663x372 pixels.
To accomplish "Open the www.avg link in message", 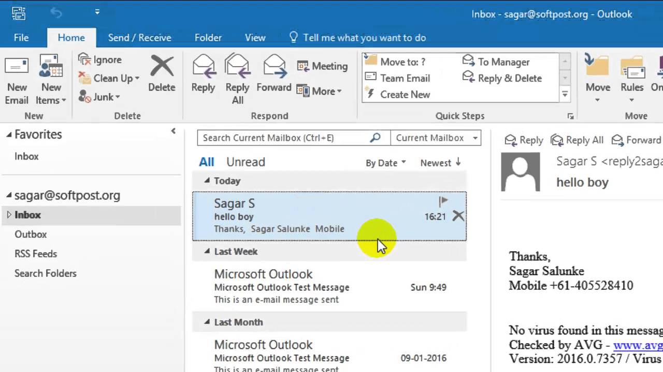I will click(x=638, y=345).
